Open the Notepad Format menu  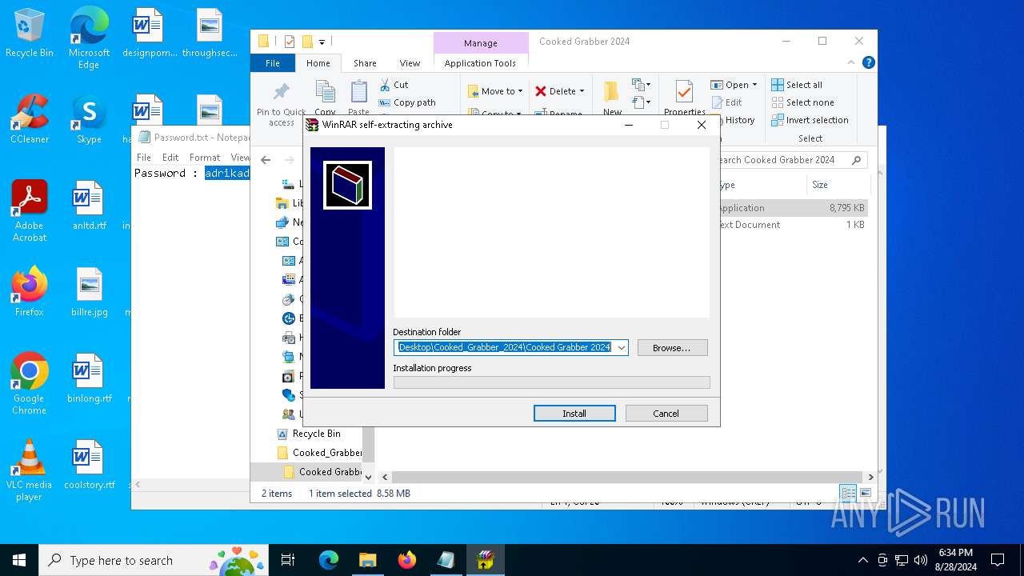click(x=205, y=158)
